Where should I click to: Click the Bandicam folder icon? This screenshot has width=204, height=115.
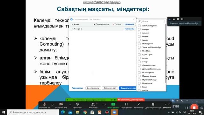[178, 101]
